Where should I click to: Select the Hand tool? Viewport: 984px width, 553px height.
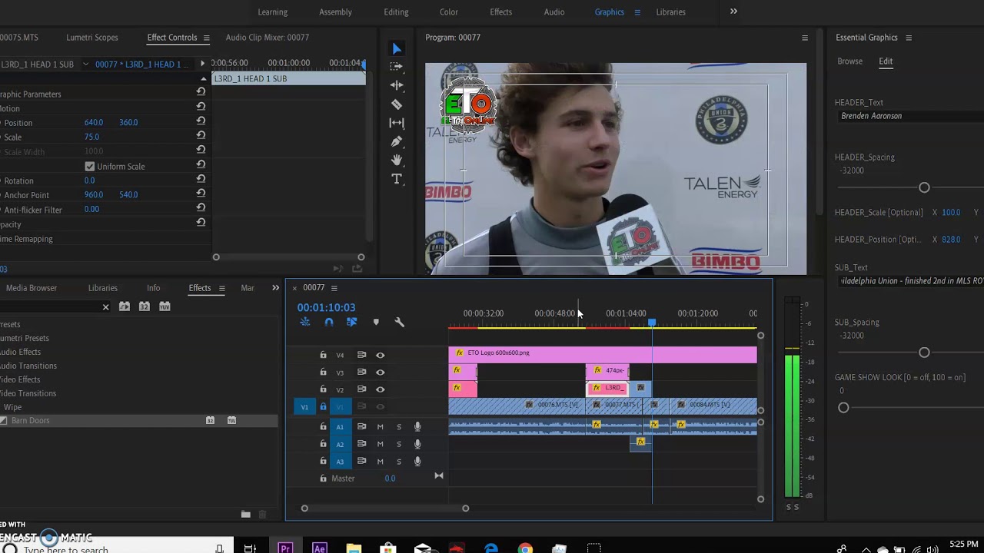click(397, 160)
